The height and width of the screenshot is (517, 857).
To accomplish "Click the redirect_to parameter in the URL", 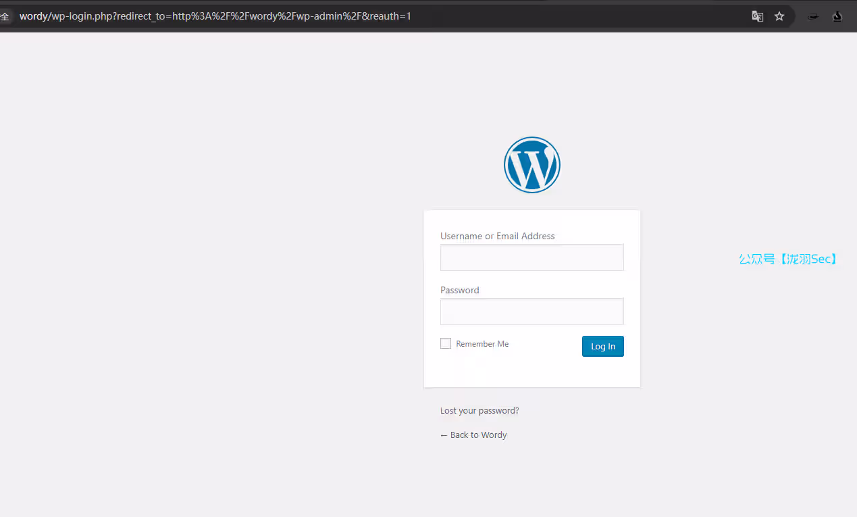I will [x=141, y=16].
